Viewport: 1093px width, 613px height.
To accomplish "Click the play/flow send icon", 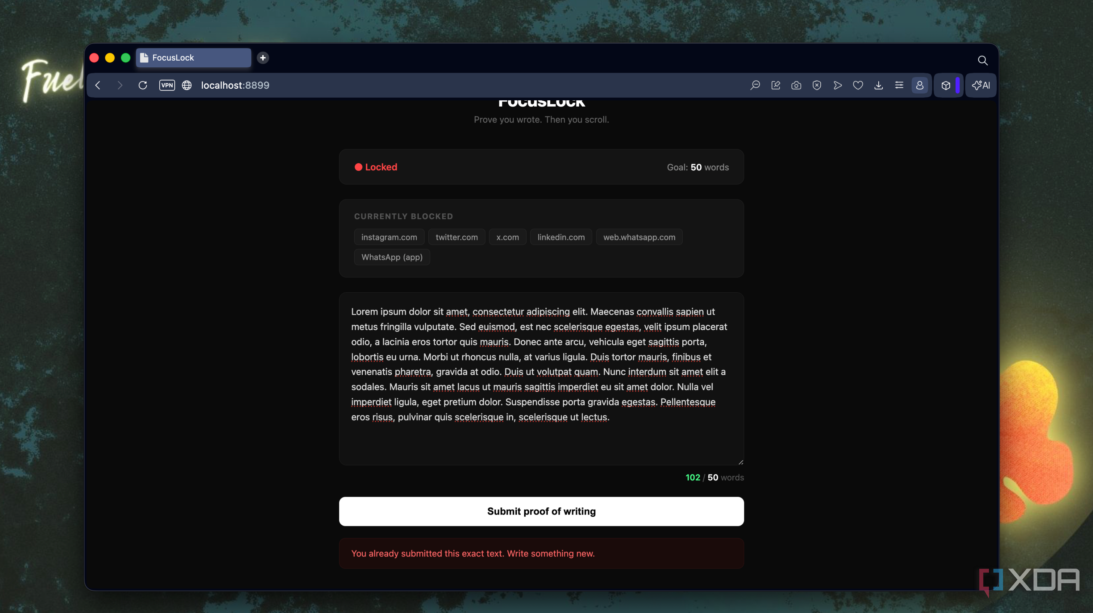I will tap(838, 85).
